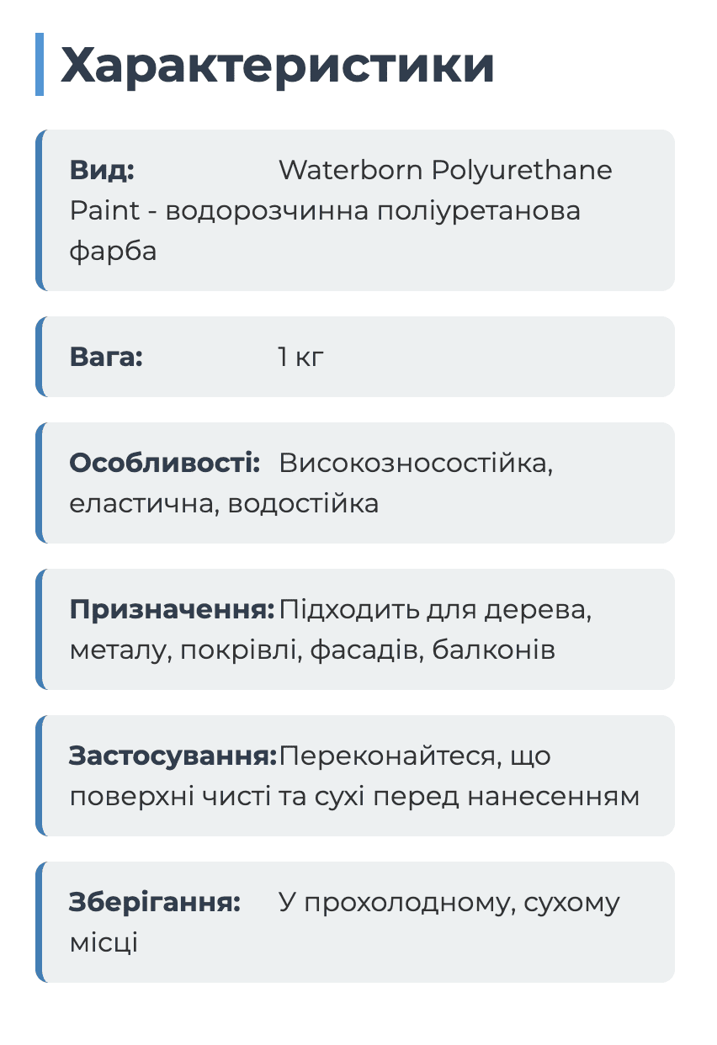Click the металу, покрівлі, фасадів, балконів line
The width and height of the screenshot is (717, 1045).
[312, 650]
